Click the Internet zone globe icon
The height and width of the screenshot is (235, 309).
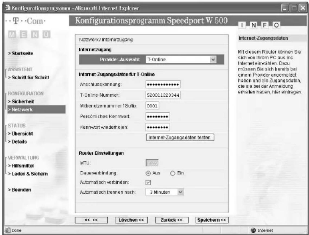pos(253,230)
